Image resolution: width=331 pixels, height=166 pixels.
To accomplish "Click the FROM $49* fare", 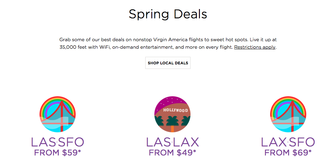I will (172, 153).
